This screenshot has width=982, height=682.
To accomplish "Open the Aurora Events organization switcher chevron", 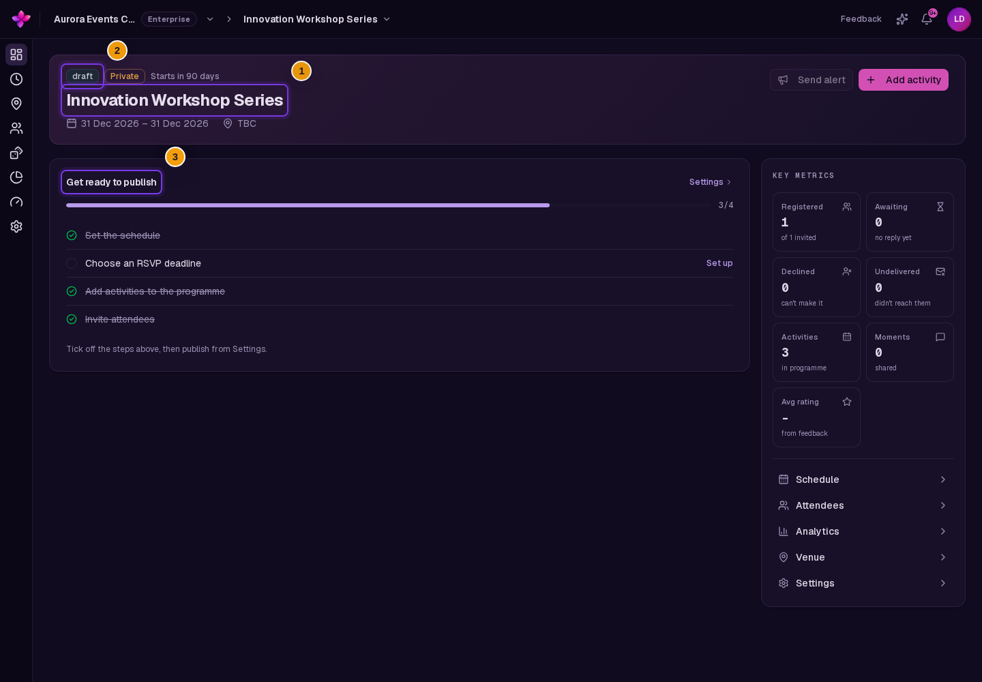I will click(210, 19).
